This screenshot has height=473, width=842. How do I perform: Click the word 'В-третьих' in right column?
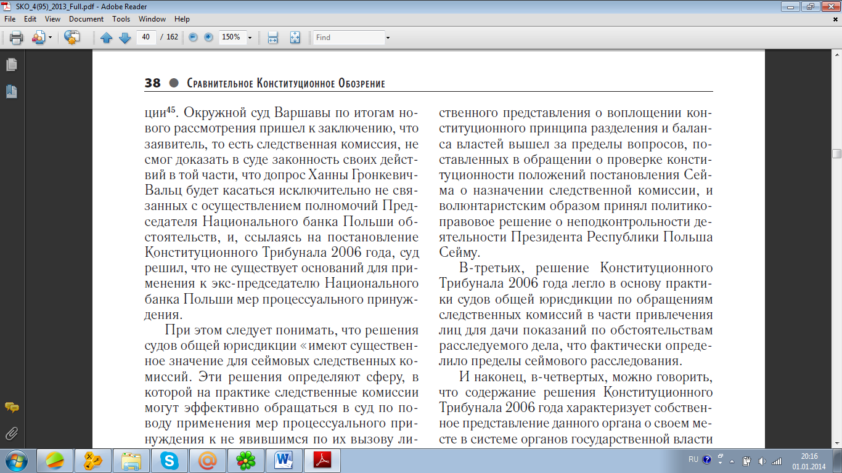coord(492,269)
